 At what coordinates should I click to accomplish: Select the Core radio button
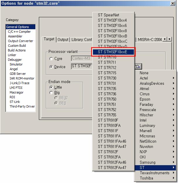point(51,58)
